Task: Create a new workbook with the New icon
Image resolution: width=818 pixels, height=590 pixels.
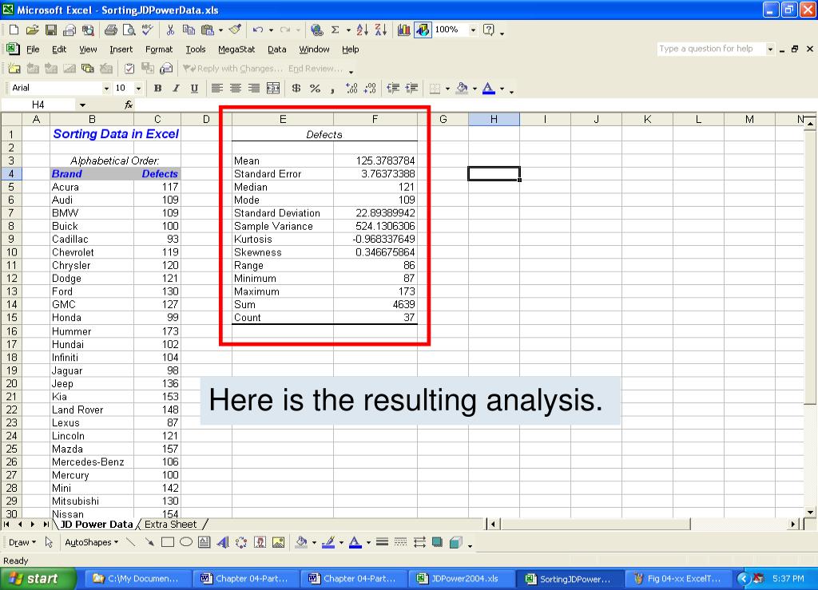Action: (14, 30)
